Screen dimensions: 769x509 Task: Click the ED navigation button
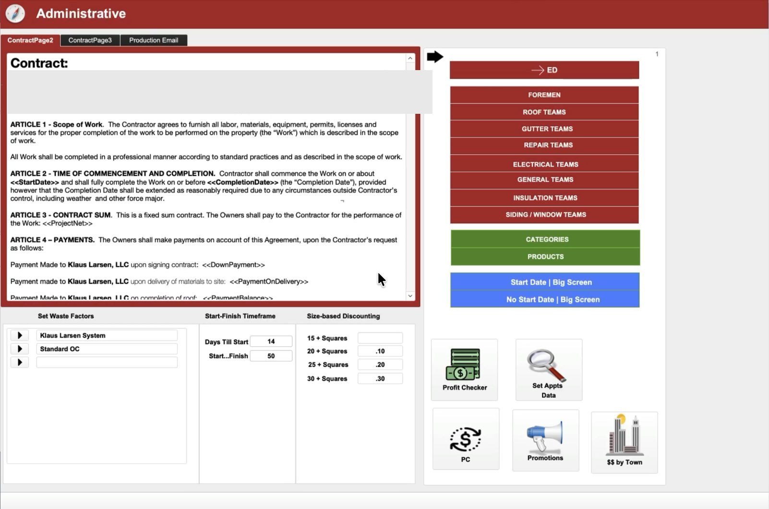tap(544, 70)
